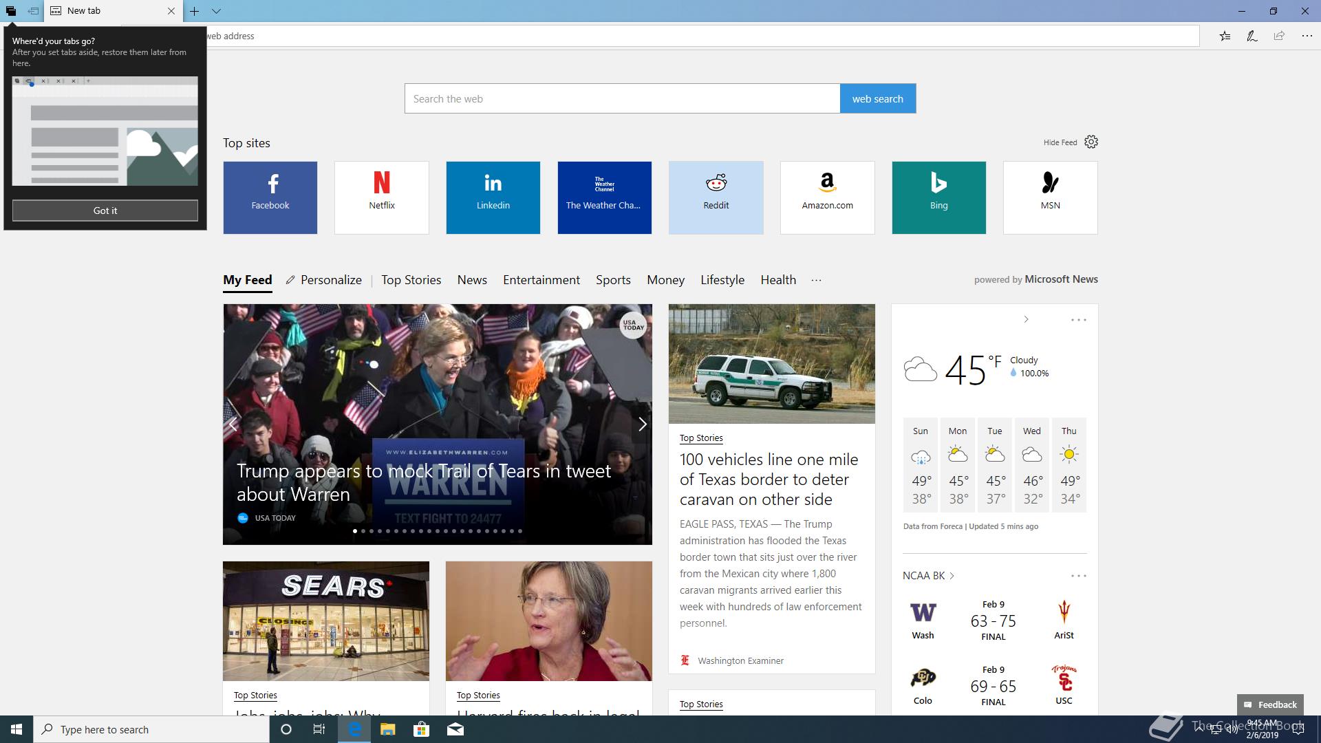The height and width of the screenshot is (743, 1321).
Task: Click the taskbar search box
Action: pyautogui.click(x=151, y=729)
